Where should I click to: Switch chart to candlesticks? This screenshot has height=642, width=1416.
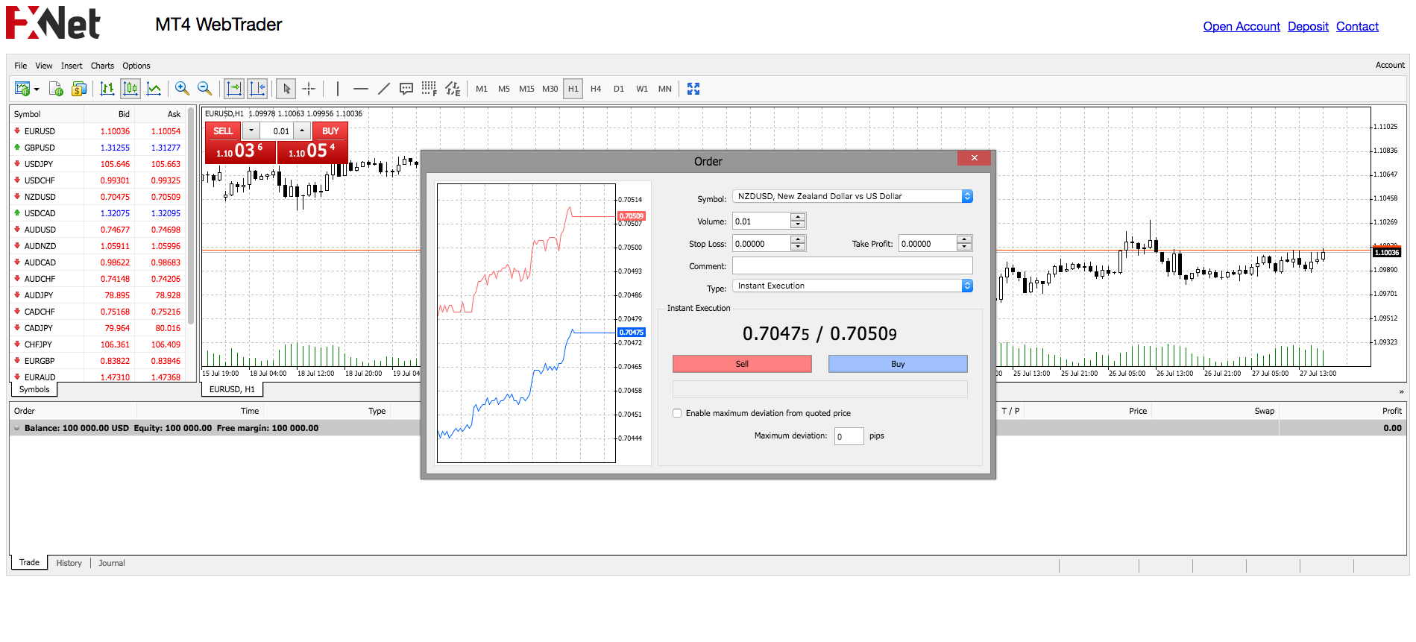[130, 89]
